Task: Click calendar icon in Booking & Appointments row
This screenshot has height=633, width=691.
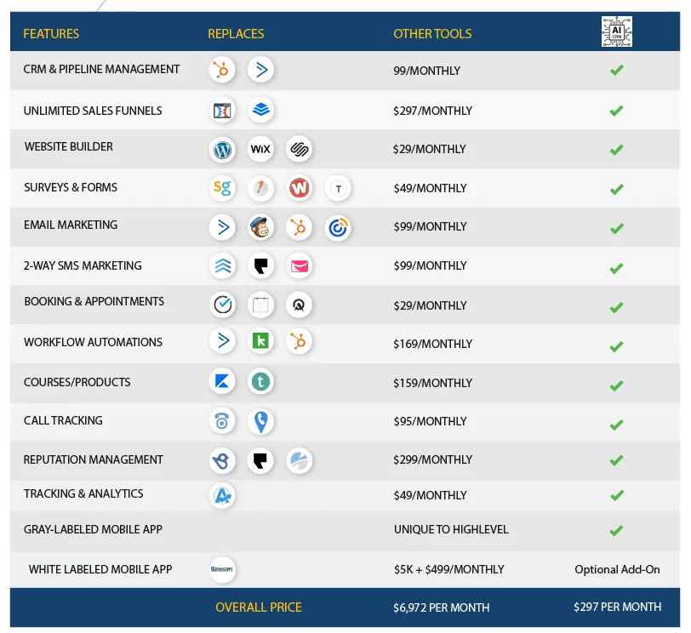Action: click(x=260, y=305)
